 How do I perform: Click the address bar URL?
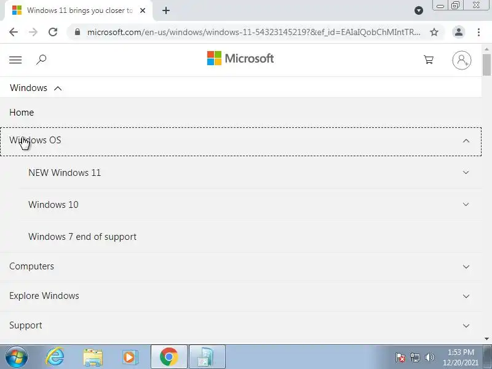[x=253, y=32]
